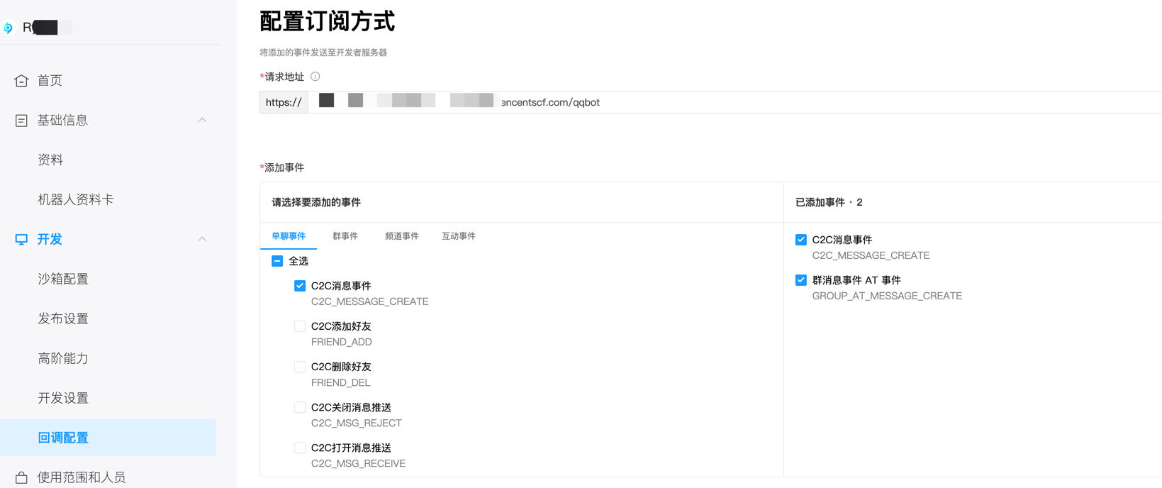
Task: Click the home icon beside 首页
Action: point(21,80)
